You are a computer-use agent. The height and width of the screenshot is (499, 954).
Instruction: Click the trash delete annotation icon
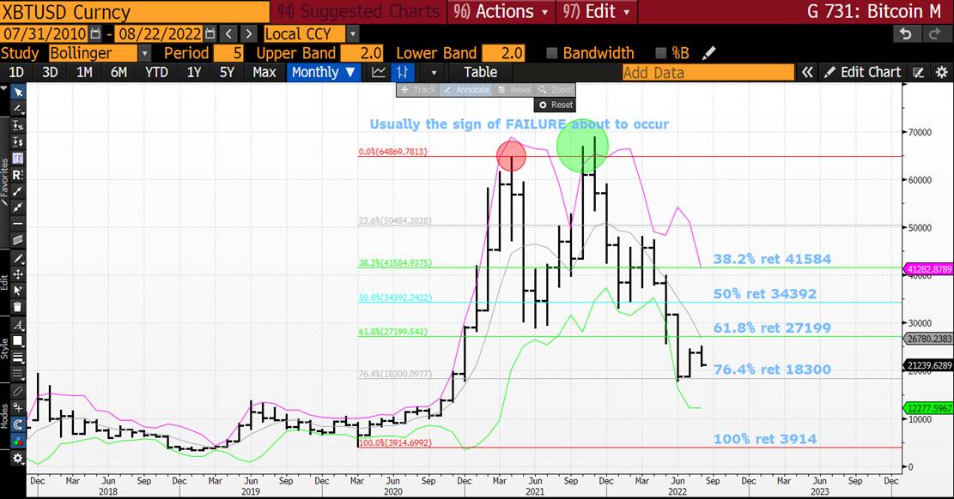point(18,307)
